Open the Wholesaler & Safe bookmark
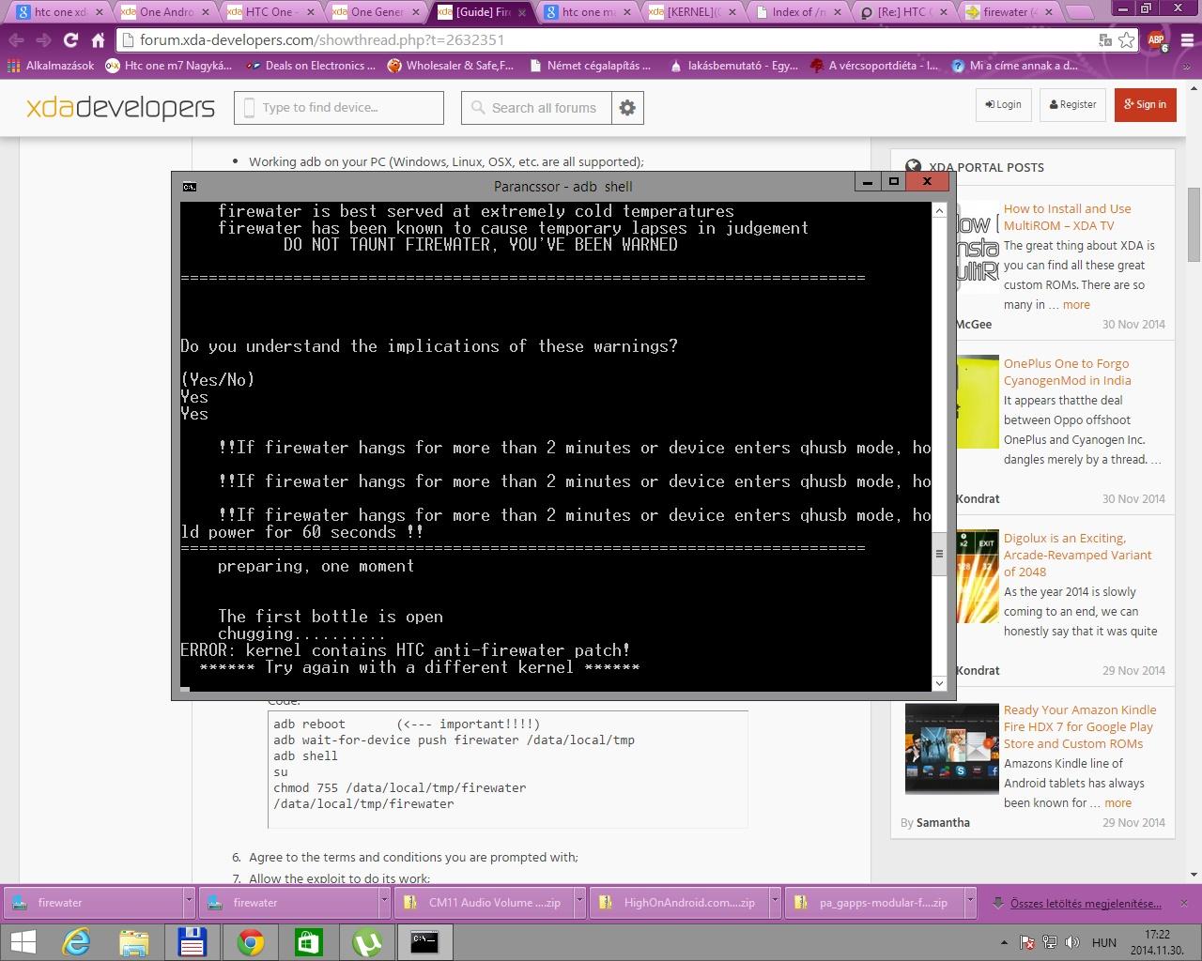 click(451, 66)
